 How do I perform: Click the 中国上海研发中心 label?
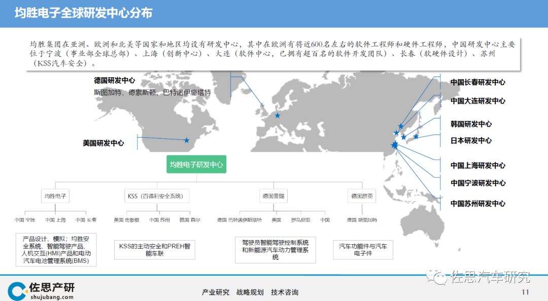pos(478,165)
